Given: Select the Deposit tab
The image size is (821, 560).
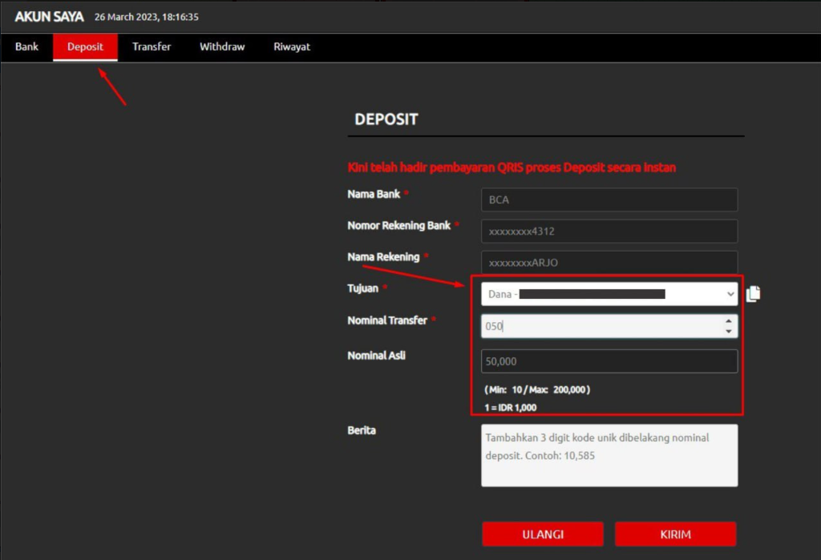Looking at the screenshot, I should point(85,47).
